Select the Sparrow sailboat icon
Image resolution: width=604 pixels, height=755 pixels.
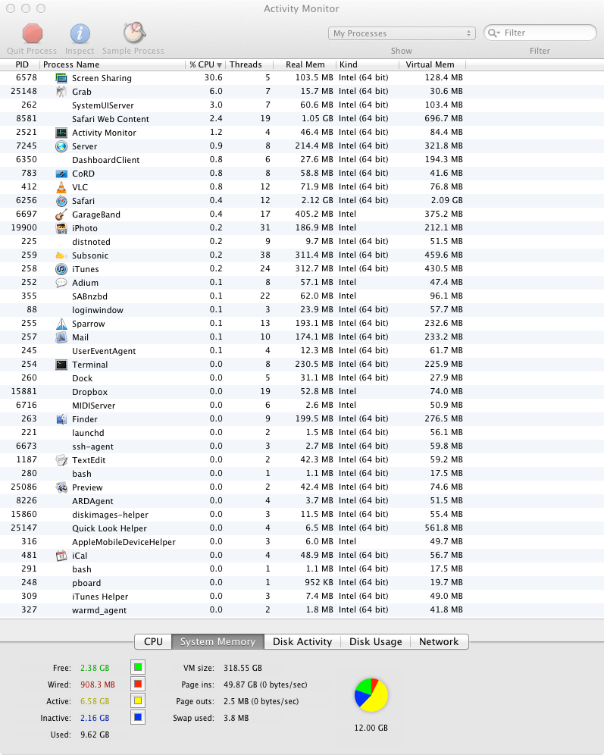[x=61, y=324]
